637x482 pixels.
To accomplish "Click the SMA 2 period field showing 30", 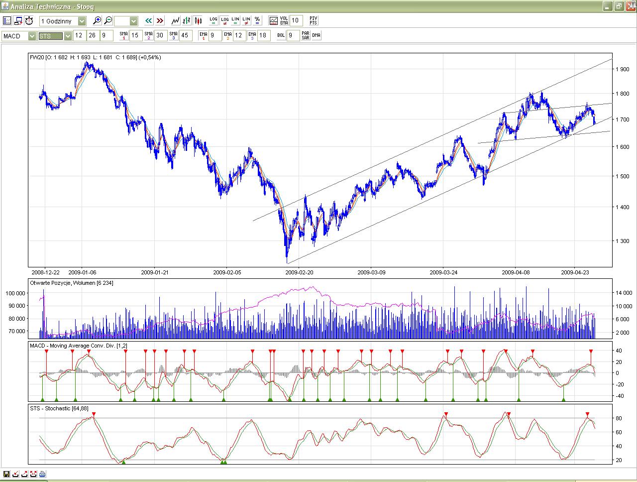I will coord(160,35).
